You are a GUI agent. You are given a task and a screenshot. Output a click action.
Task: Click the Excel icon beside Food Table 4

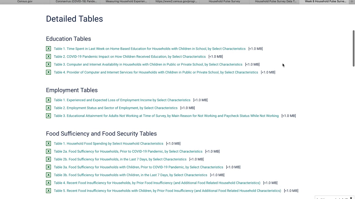(48, 183)
